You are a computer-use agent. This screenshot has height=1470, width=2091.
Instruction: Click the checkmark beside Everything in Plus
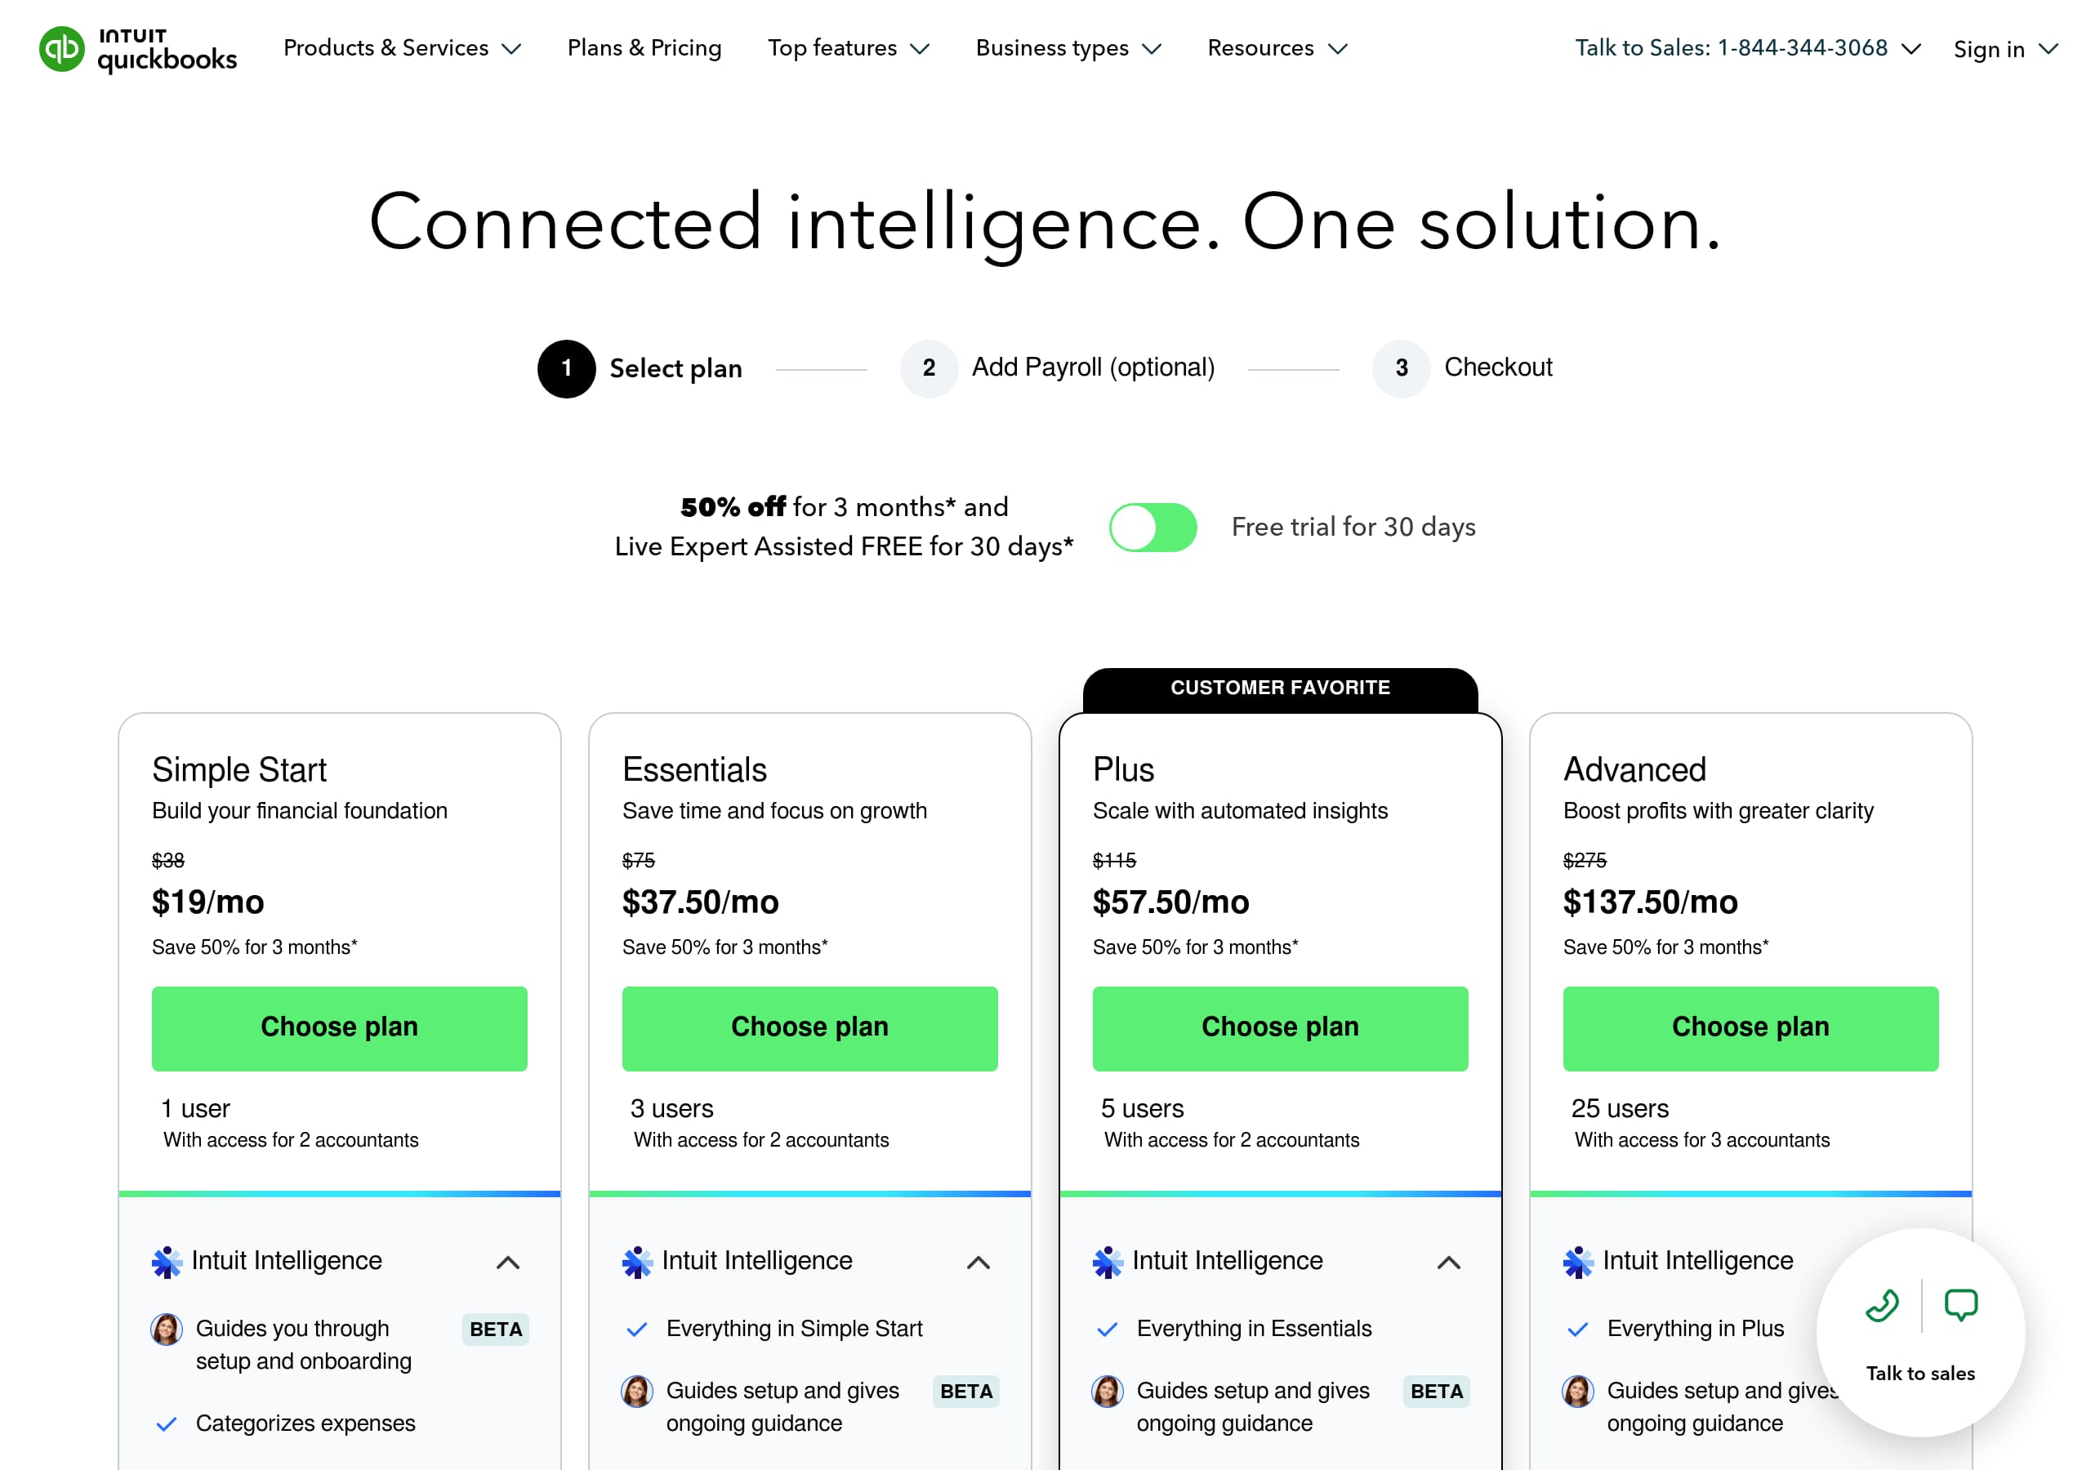[x=1576, y=1330]
